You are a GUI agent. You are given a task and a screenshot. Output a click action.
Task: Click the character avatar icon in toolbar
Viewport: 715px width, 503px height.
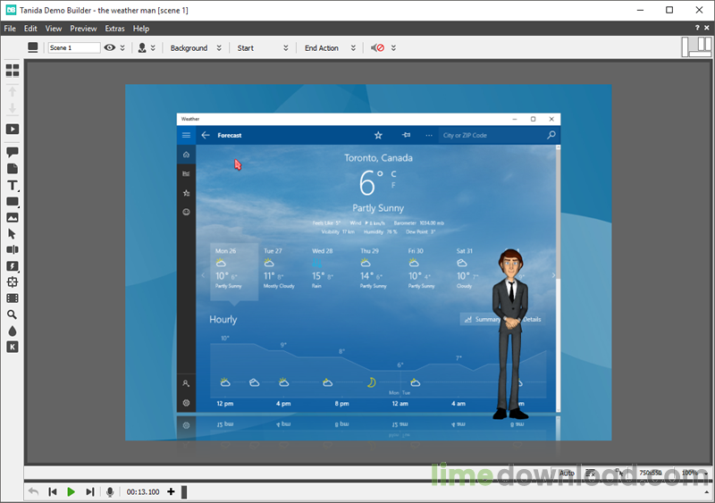click(x=142, y=47)
